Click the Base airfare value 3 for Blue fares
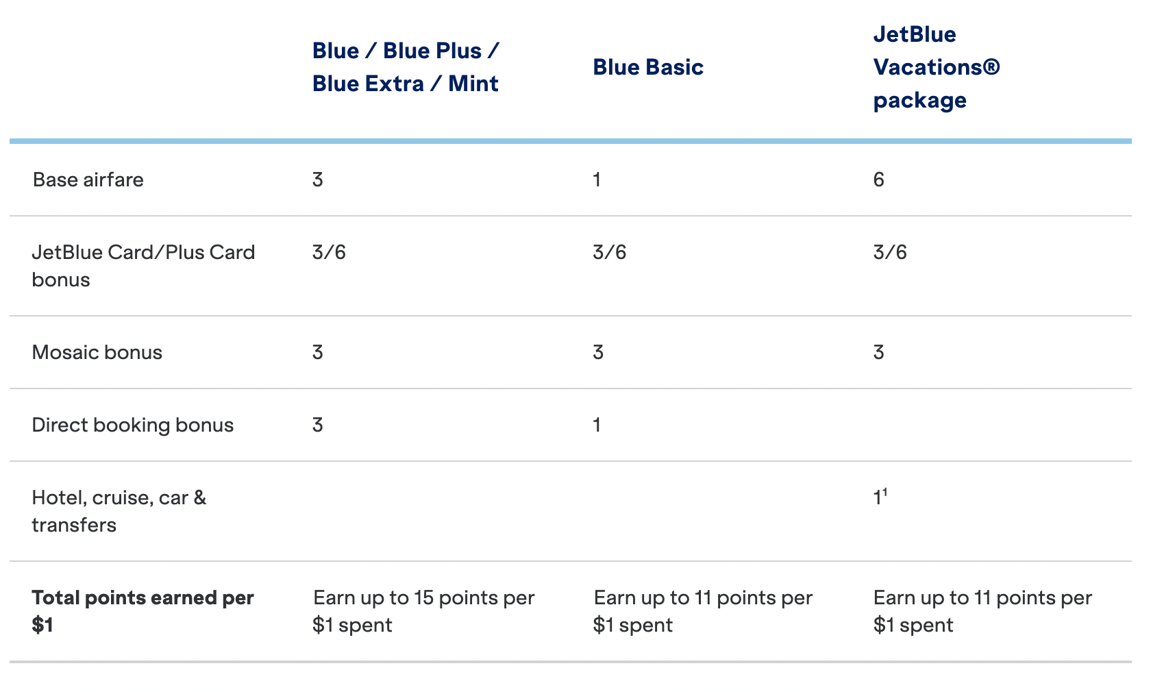 (x=317, y=180)
